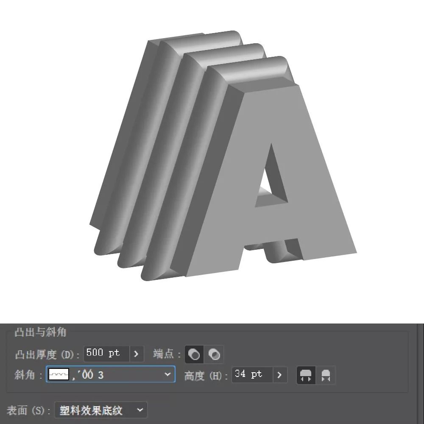Click the 端点 cap label
Image resolution: width=424 pixels, height=424 pixels.
click(x=167, y=354)
